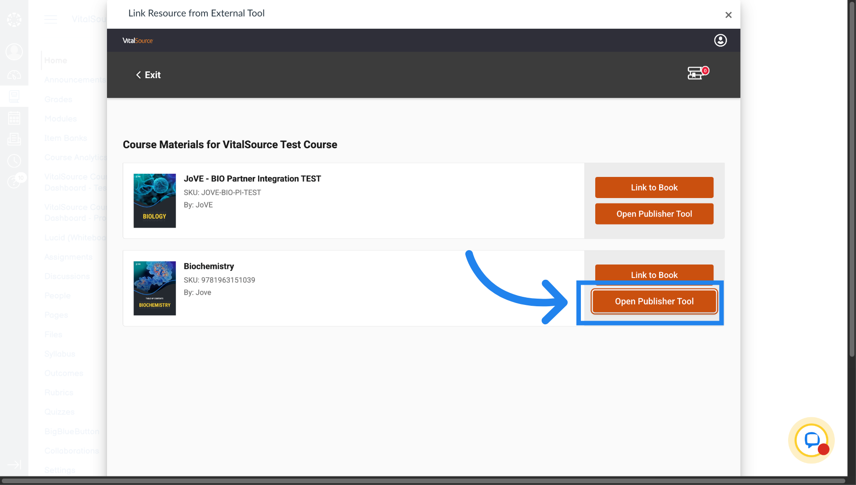
Task: Click the horizontal scrollbar at bottom
Action: click(423, 481)
